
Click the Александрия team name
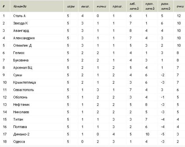tap(24, 38)
